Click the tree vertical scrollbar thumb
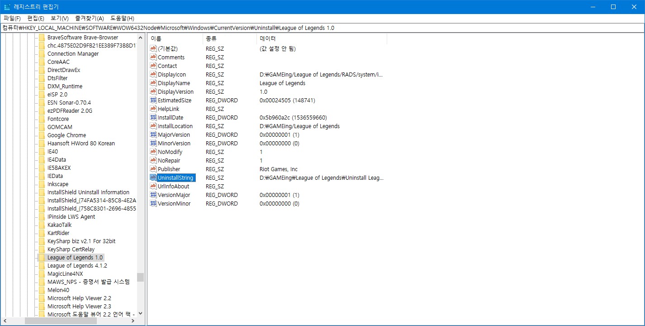Image resolution: width=645 pixels, height=326 pixels. click(x=140, y=277)
